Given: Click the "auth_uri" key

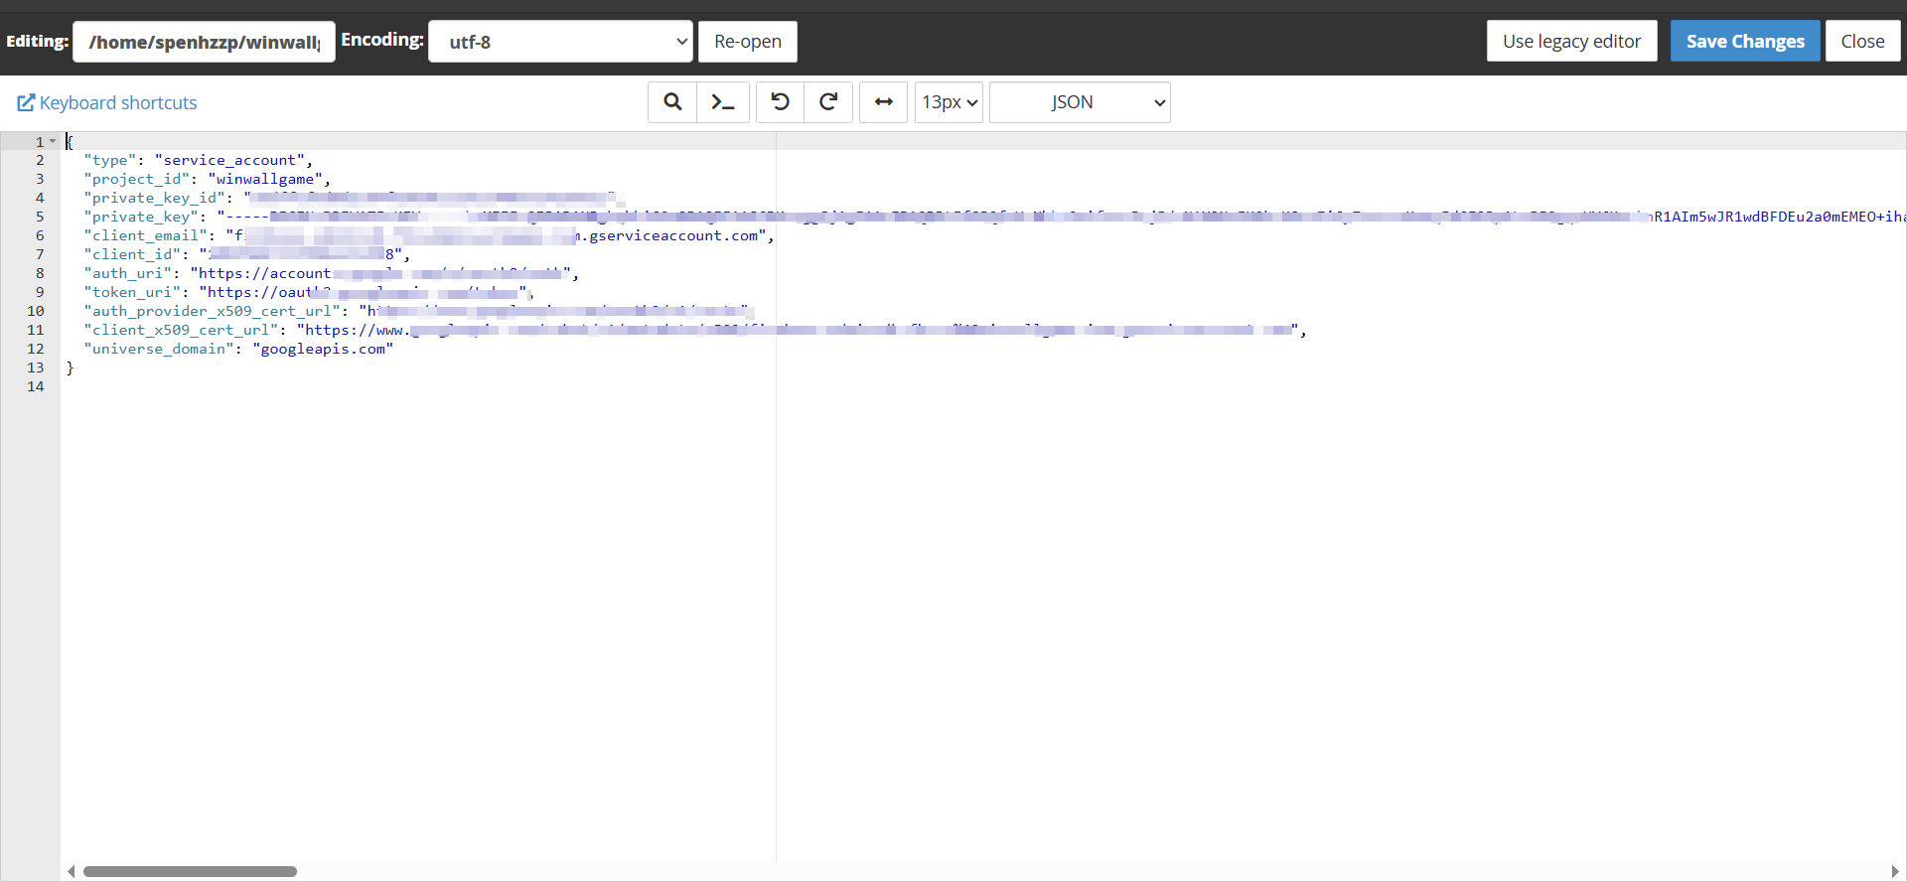Looking at the screenshot, I should [128, 273].
